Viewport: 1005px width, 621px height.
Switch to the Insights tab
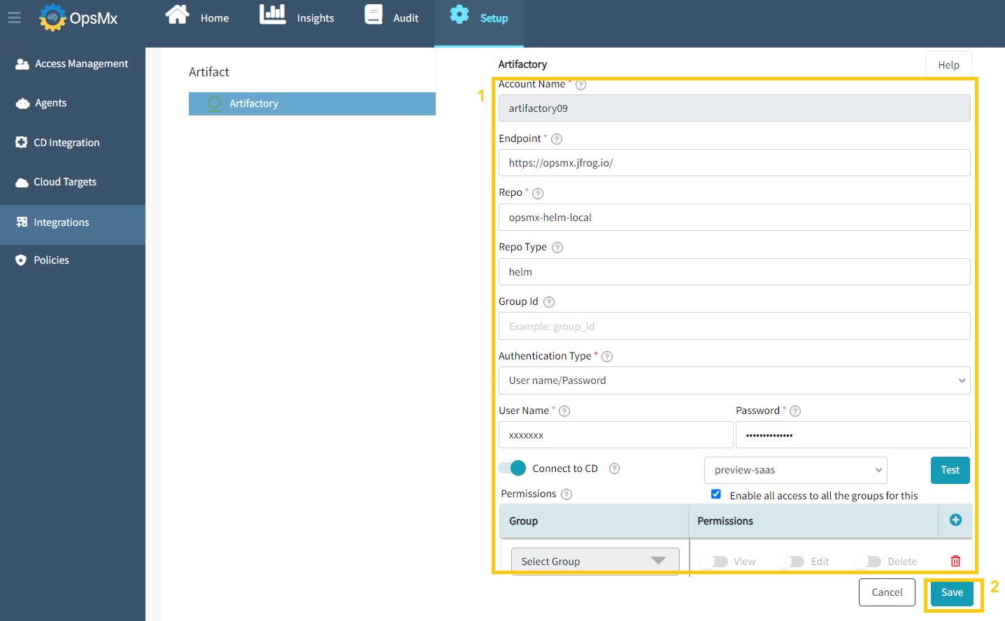pyautogui.click(x=297, y=17)
